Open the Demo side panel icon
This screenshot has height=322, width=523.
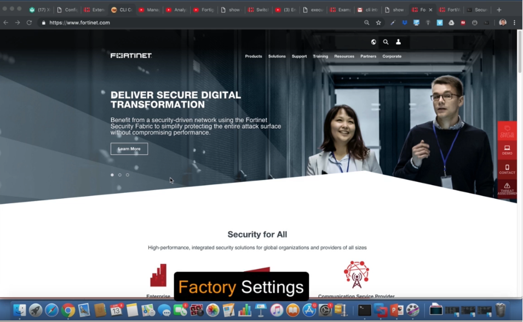point(507,150)
